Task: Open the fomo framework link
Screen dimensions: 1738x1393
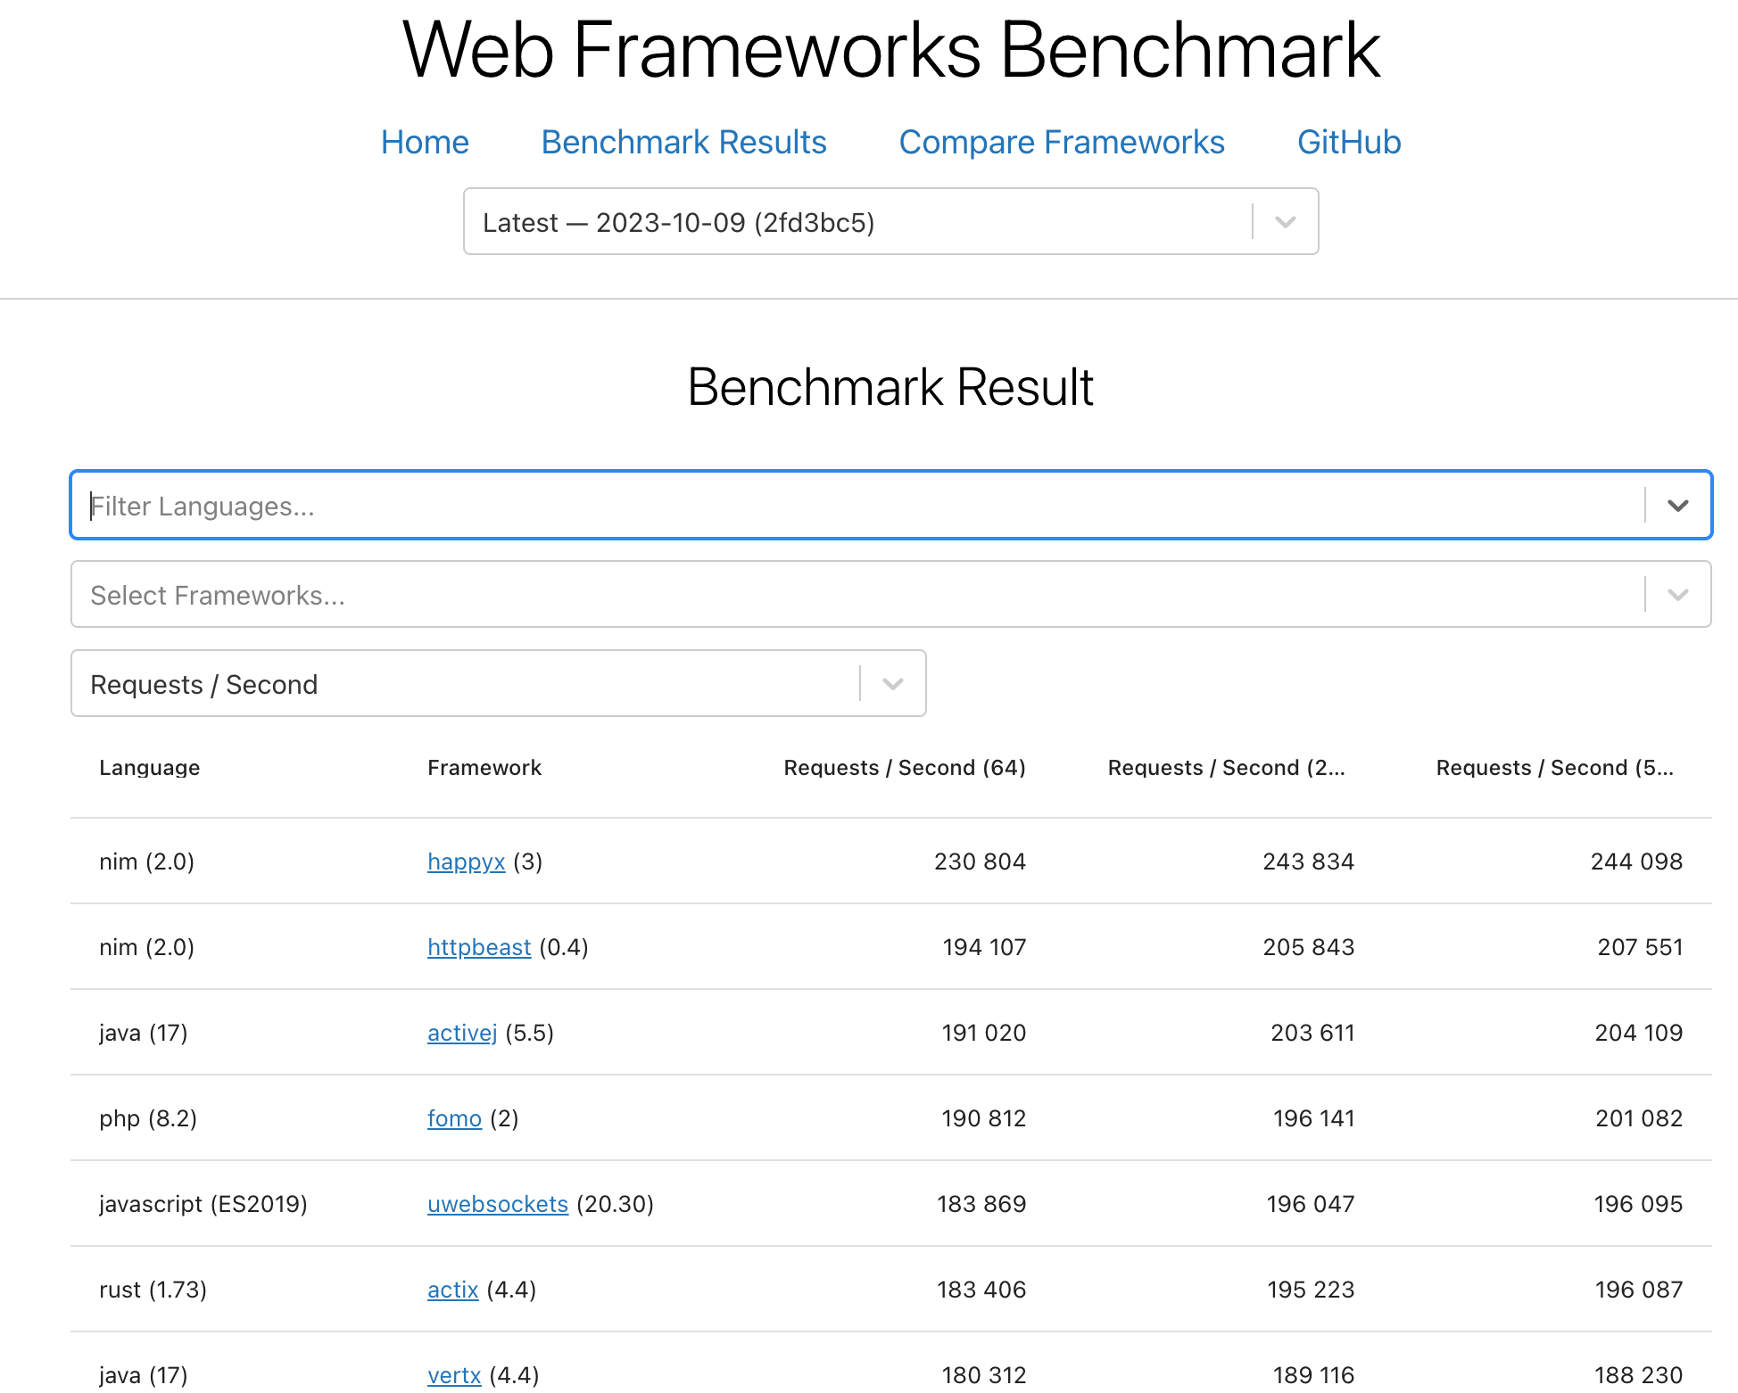Action: [454, 1118]
